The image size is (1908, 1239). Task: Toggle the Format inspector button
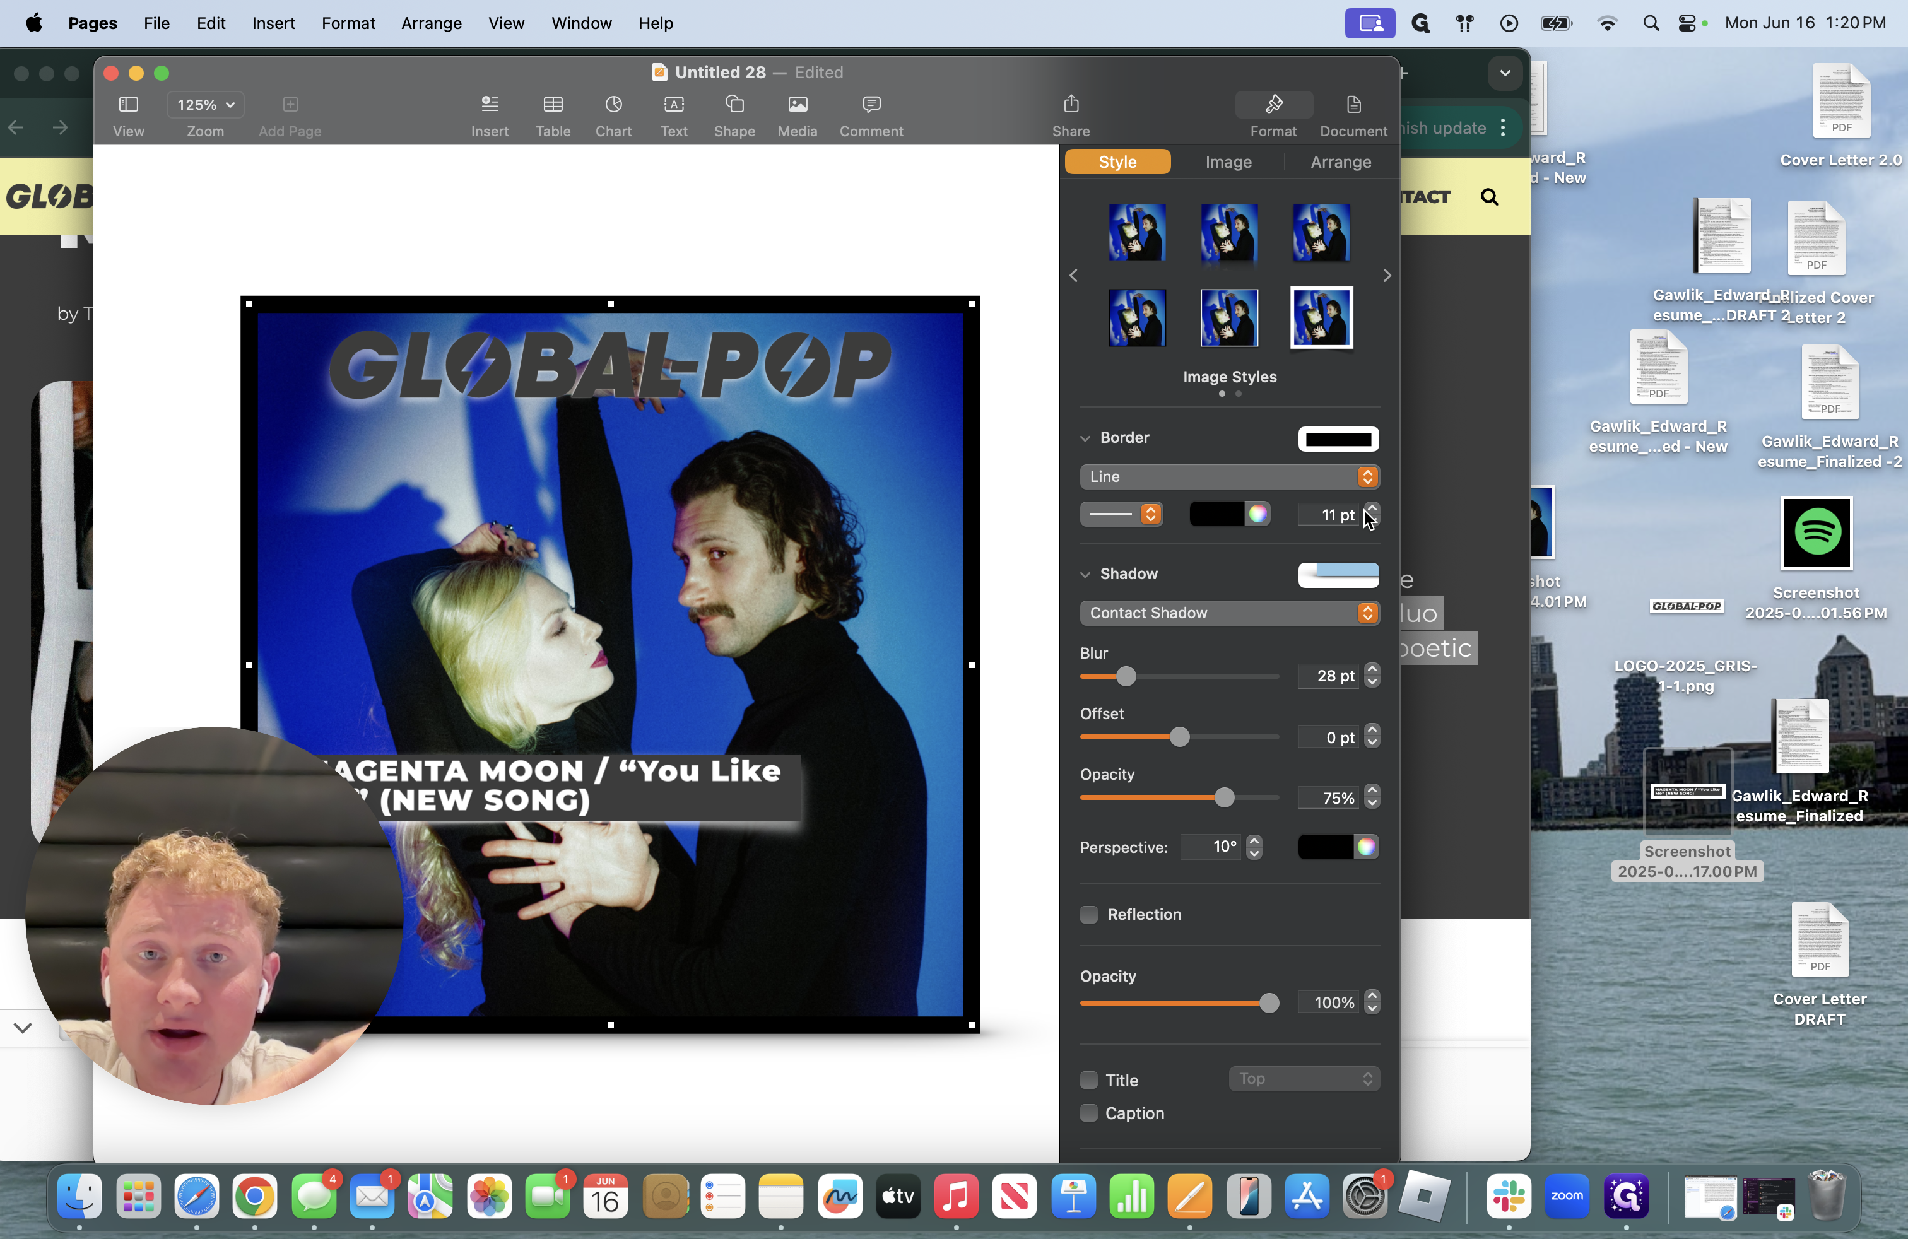[x=1273, y=104]
